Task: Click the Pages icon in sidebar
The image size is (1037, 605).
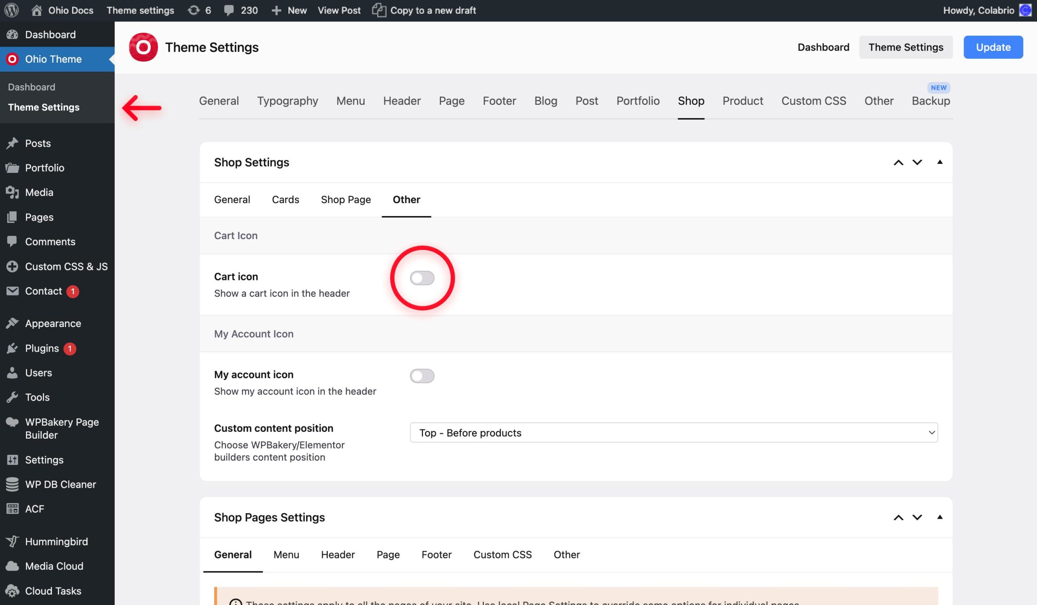Action: pyautogui.click(x=12, y=217)
